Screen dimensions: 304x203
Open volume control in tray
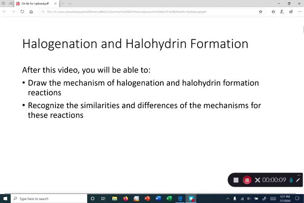[249, 199]
